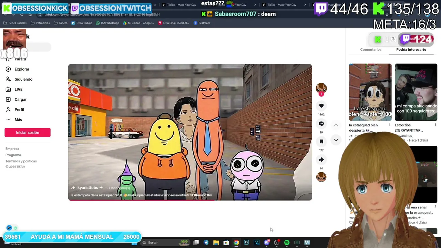Follow creator with the red plus badge
441x248 pixels.
pos(321,94)
